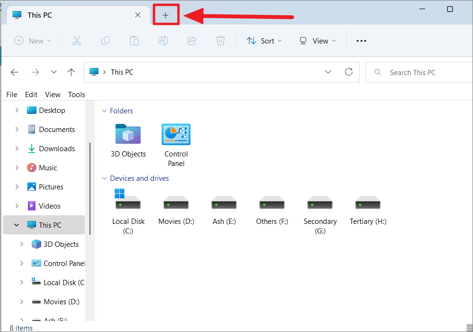
Task: Select Local Disk (C:) in sidebar tree
Action: click(64, 282)
